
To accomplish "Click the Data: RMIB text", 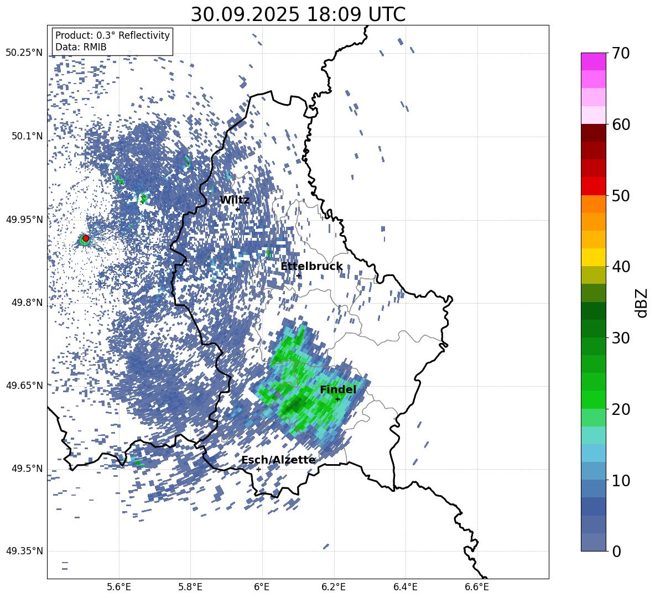I will pyautogui.click(x=81, y=47).
